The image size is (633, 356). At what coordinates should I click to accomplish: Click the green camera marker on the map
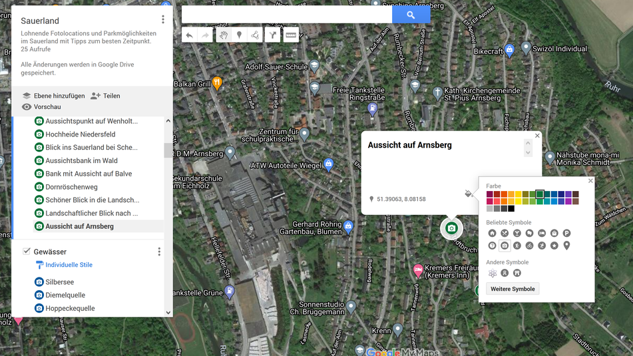(x=451, y=228)
